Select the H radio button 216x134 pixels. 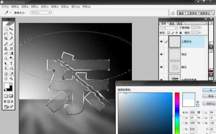(x=184, y=113)
